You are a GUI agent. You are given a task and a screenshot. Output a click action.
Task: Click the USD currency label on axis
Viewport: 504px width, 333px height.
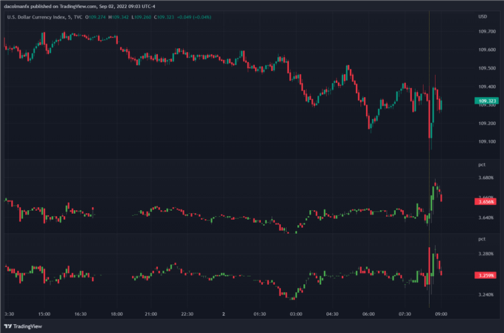click(483, 16)
